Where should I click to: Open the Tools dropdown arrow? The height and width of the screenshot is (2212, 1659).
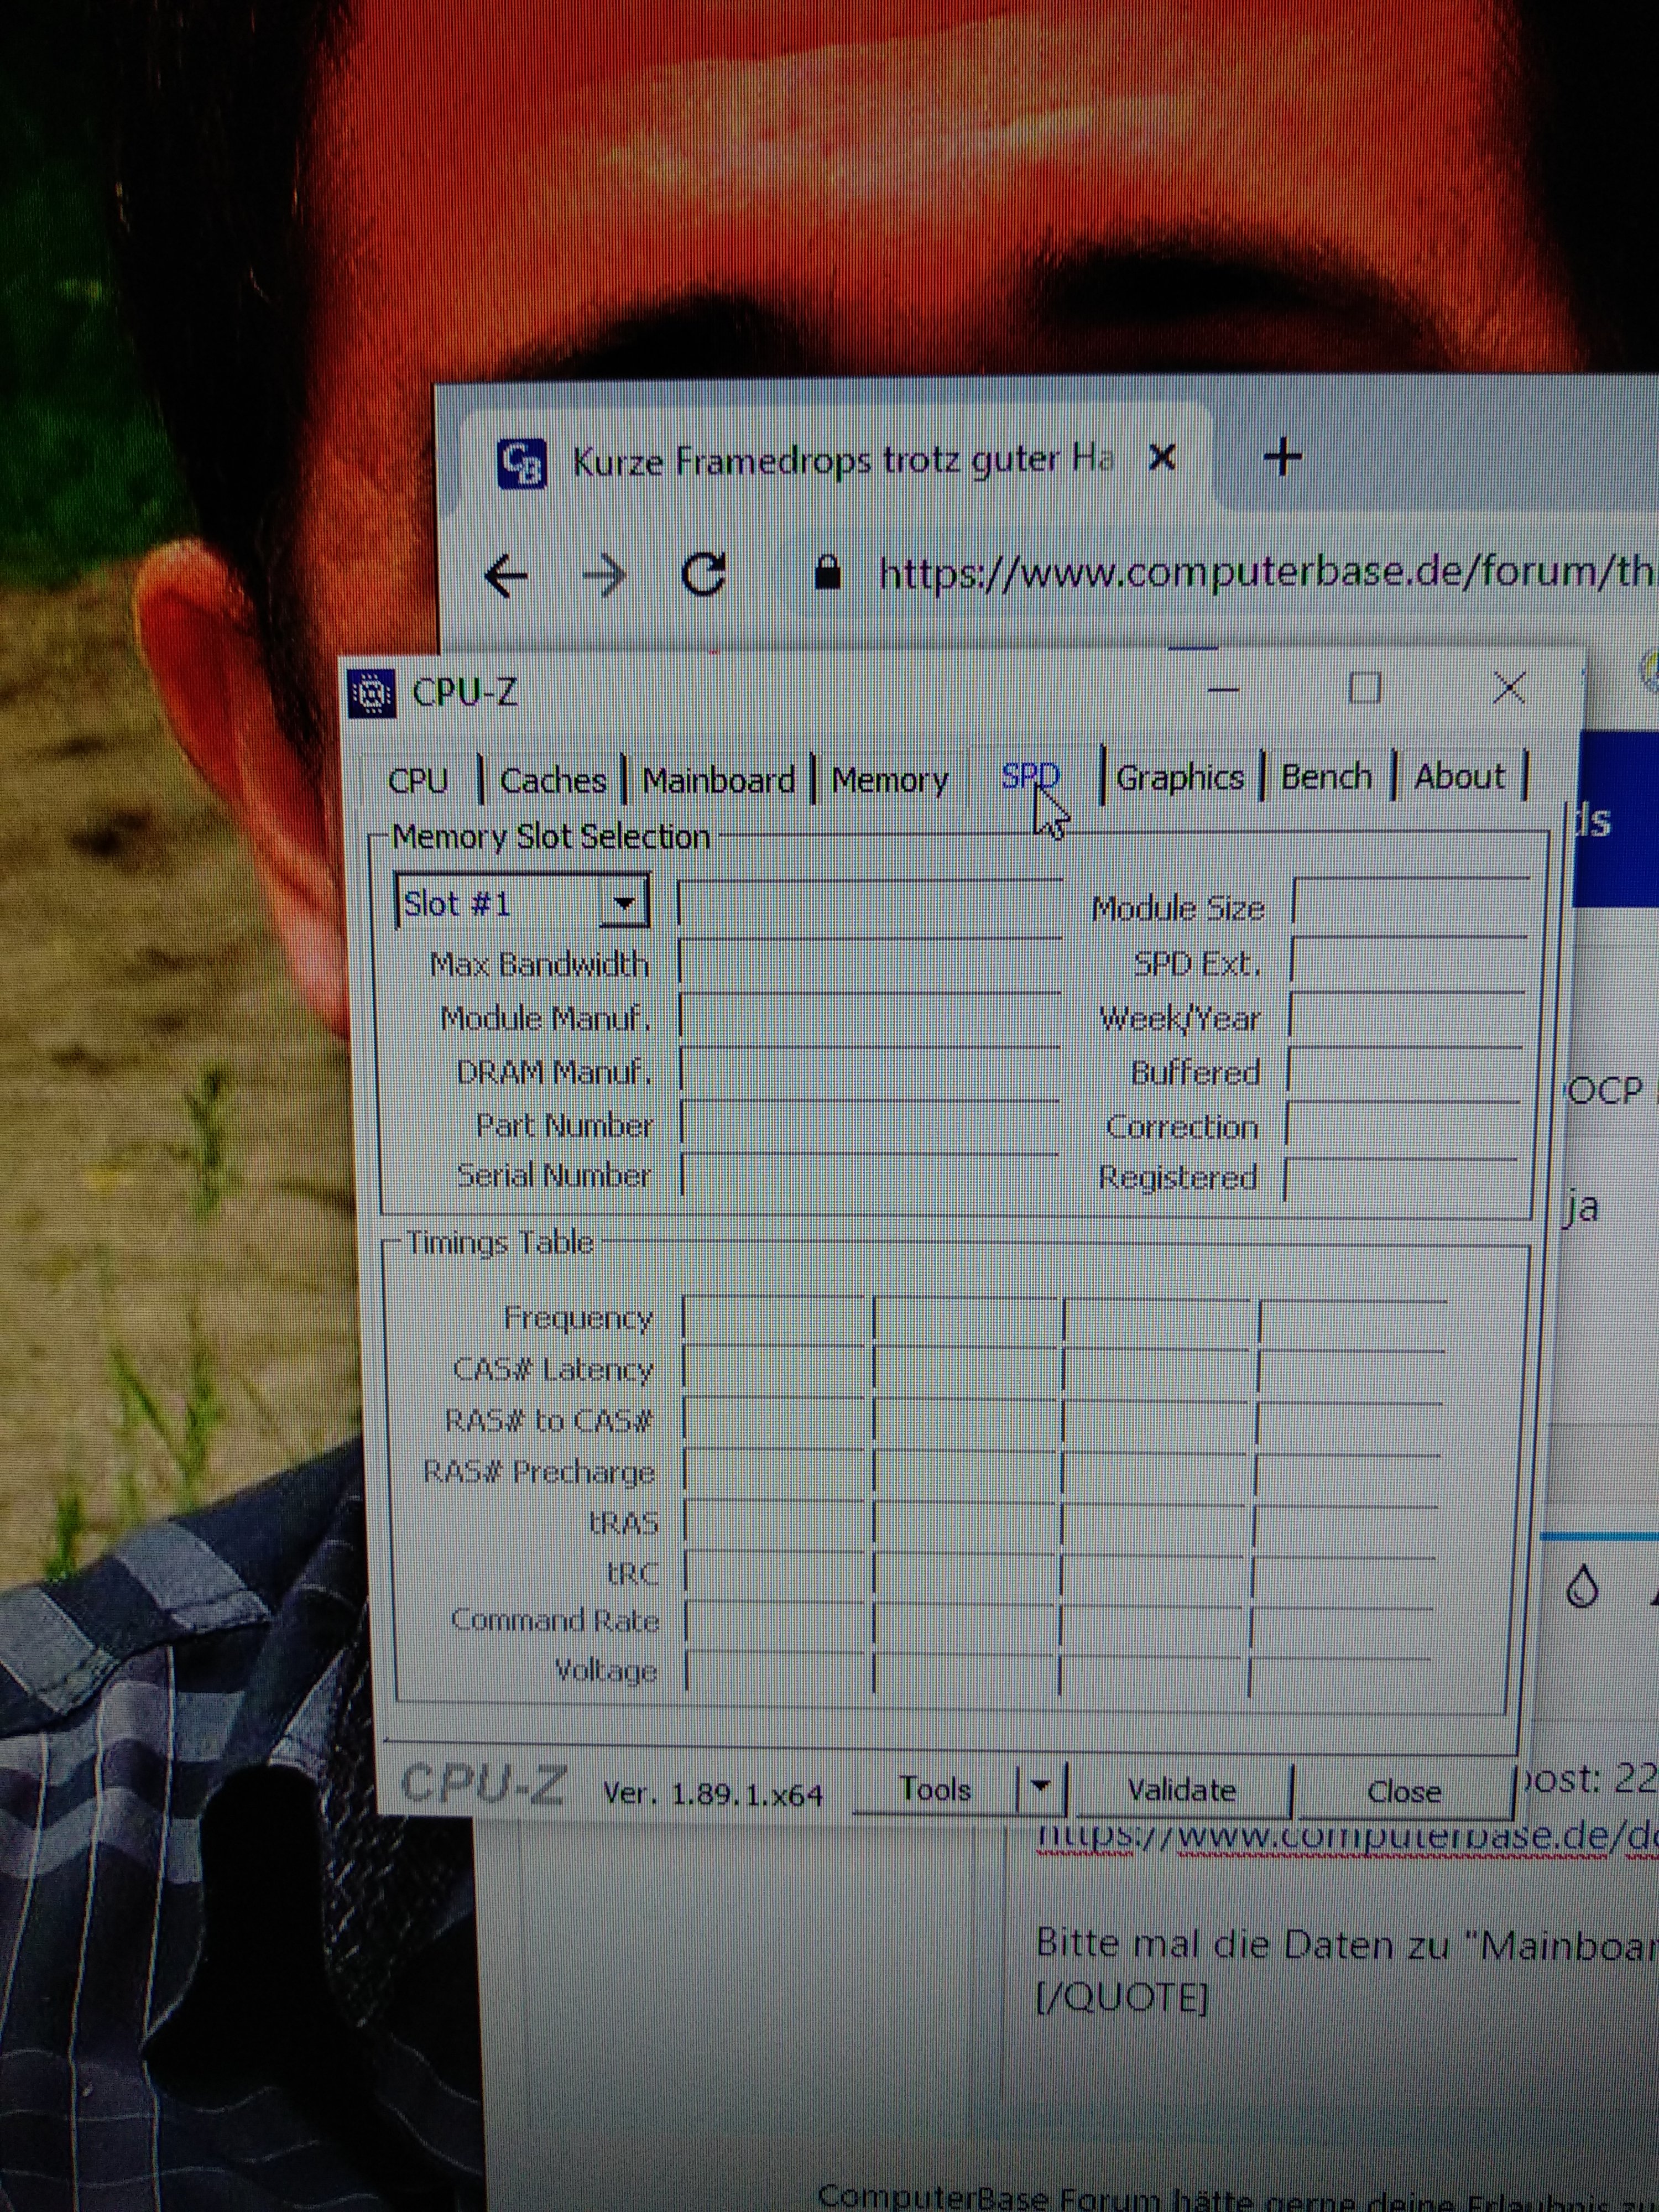point(1041,1788)
